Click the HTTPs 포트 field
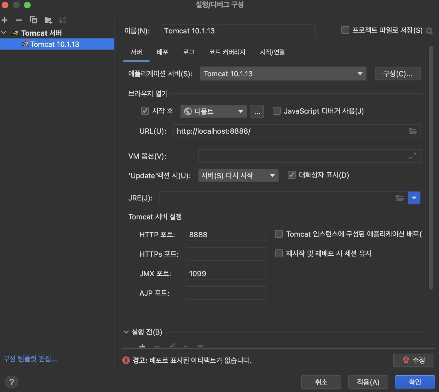The image size is (439, 392). [226, 254]
